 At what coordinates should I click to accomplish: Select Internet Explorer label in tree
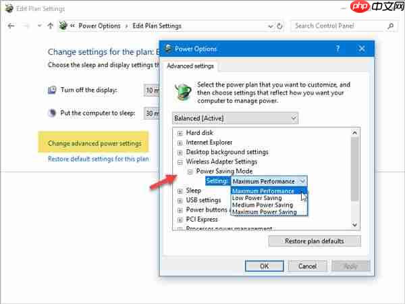(209, 143)
